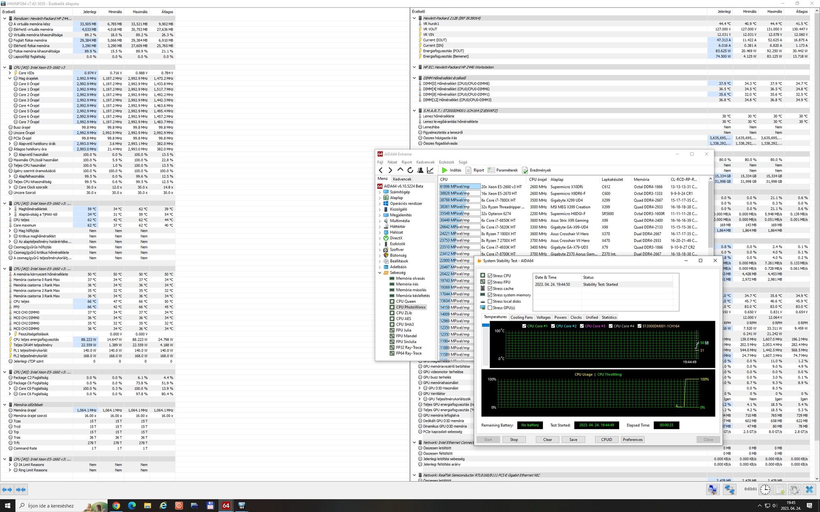
Task: Click HWiNFO log file add icon
Action: [780, 489]
